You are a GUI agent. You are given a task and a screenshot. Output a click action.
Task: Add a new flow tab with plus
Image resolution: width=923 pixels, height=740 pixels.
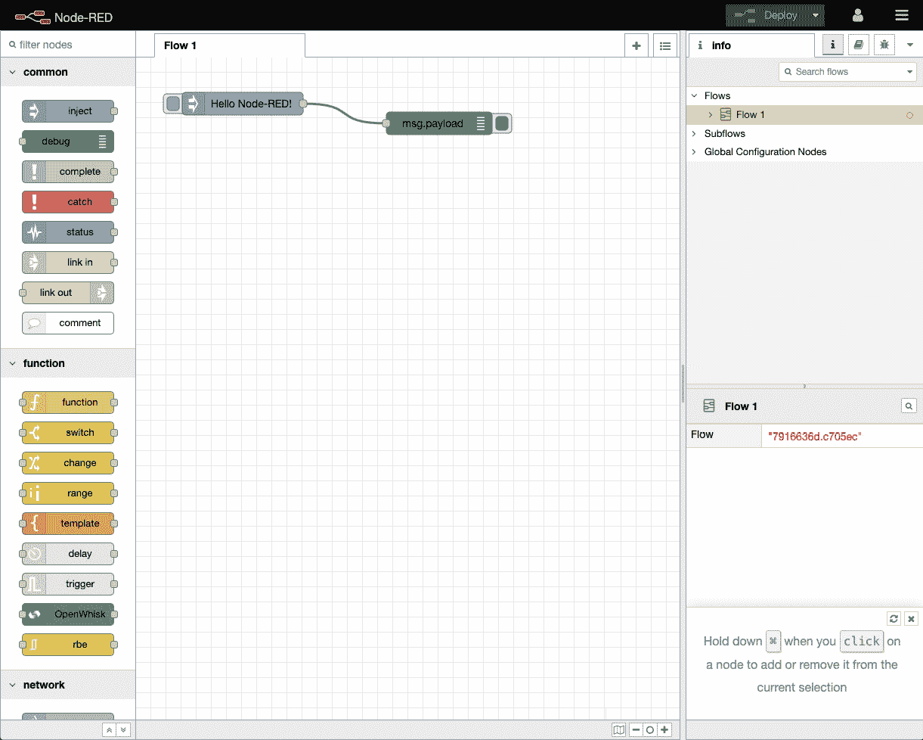pyautogui.click(x=636, y=45)
